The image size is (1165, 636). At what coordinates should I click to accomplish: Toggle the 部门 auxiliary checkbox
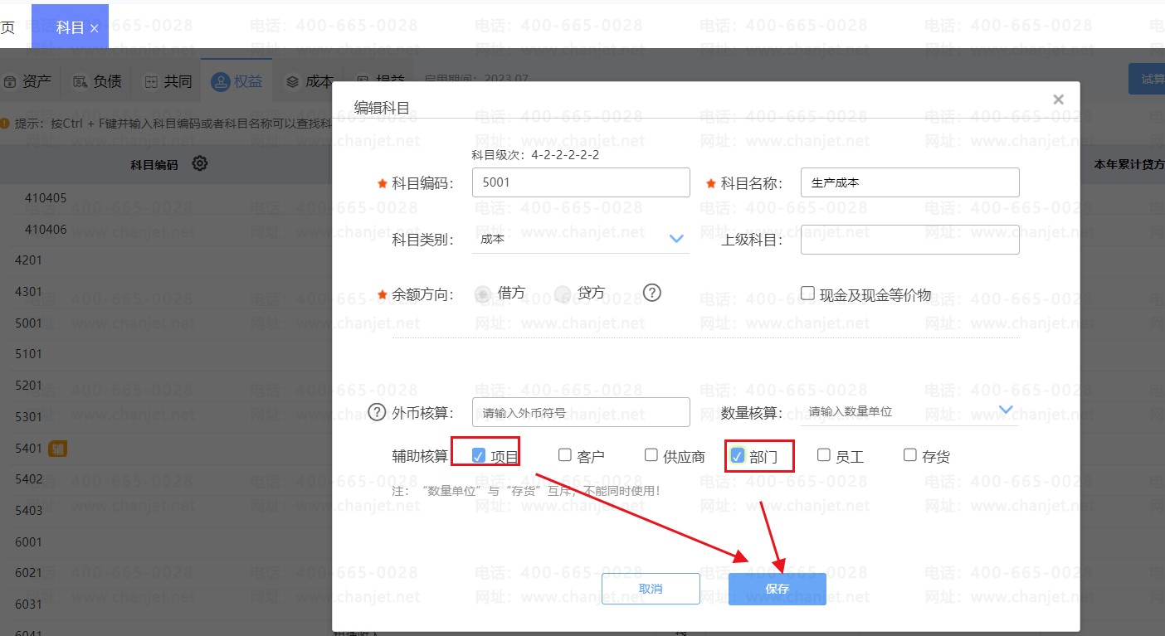[x=737, y=455]
